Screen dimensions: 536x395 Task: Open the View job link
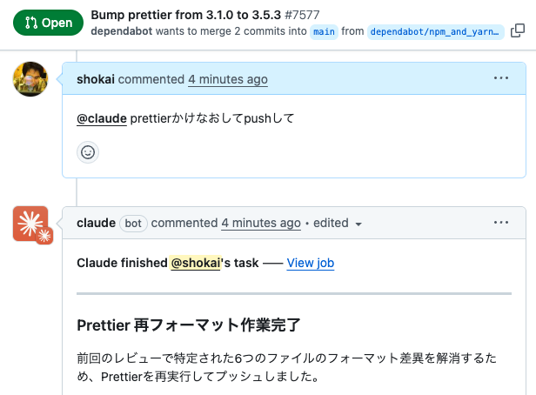[x=311, y=263]
